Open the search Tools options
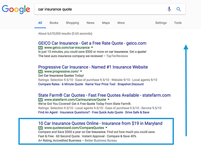 click(178, 23)
